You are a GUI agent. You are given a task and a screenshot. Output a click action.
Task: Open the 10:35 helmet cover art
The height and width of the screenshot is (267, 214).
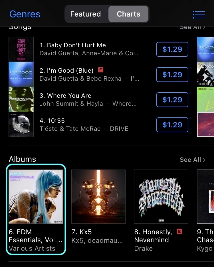tap(21, 125)
